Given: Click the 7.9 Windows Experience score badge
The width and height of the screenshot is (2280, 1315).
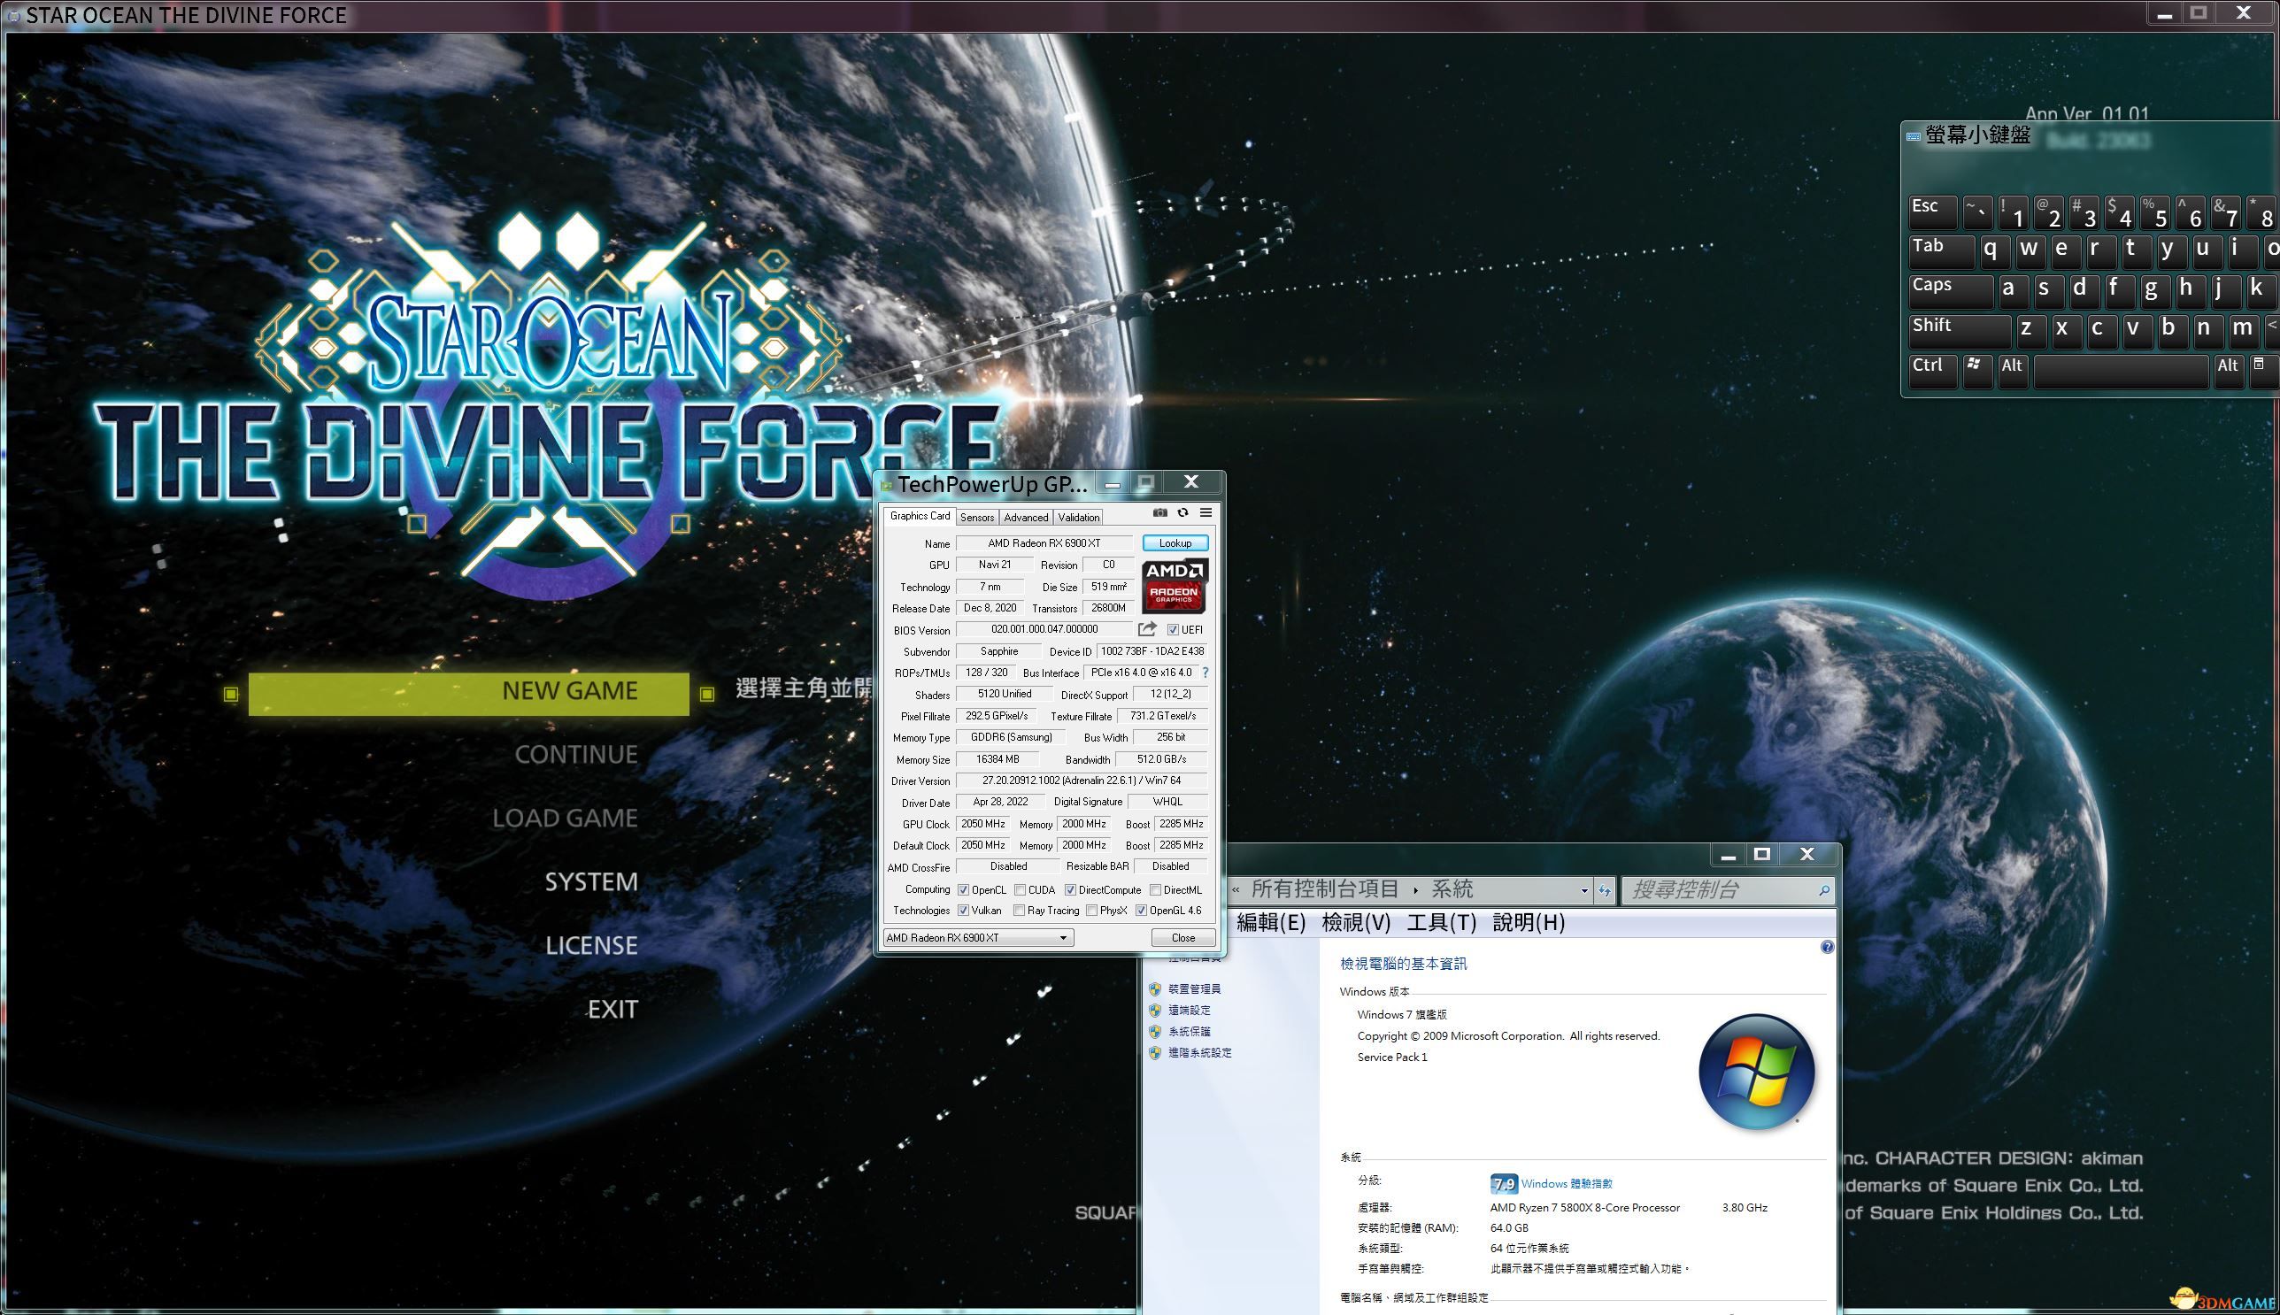Looking at the screenshot, I should tap(1503, 1183).
